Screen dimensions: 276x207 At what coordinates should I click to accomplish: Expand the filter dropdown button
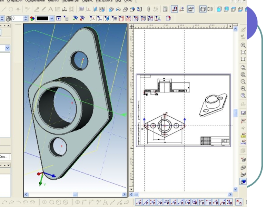[59, 18]
